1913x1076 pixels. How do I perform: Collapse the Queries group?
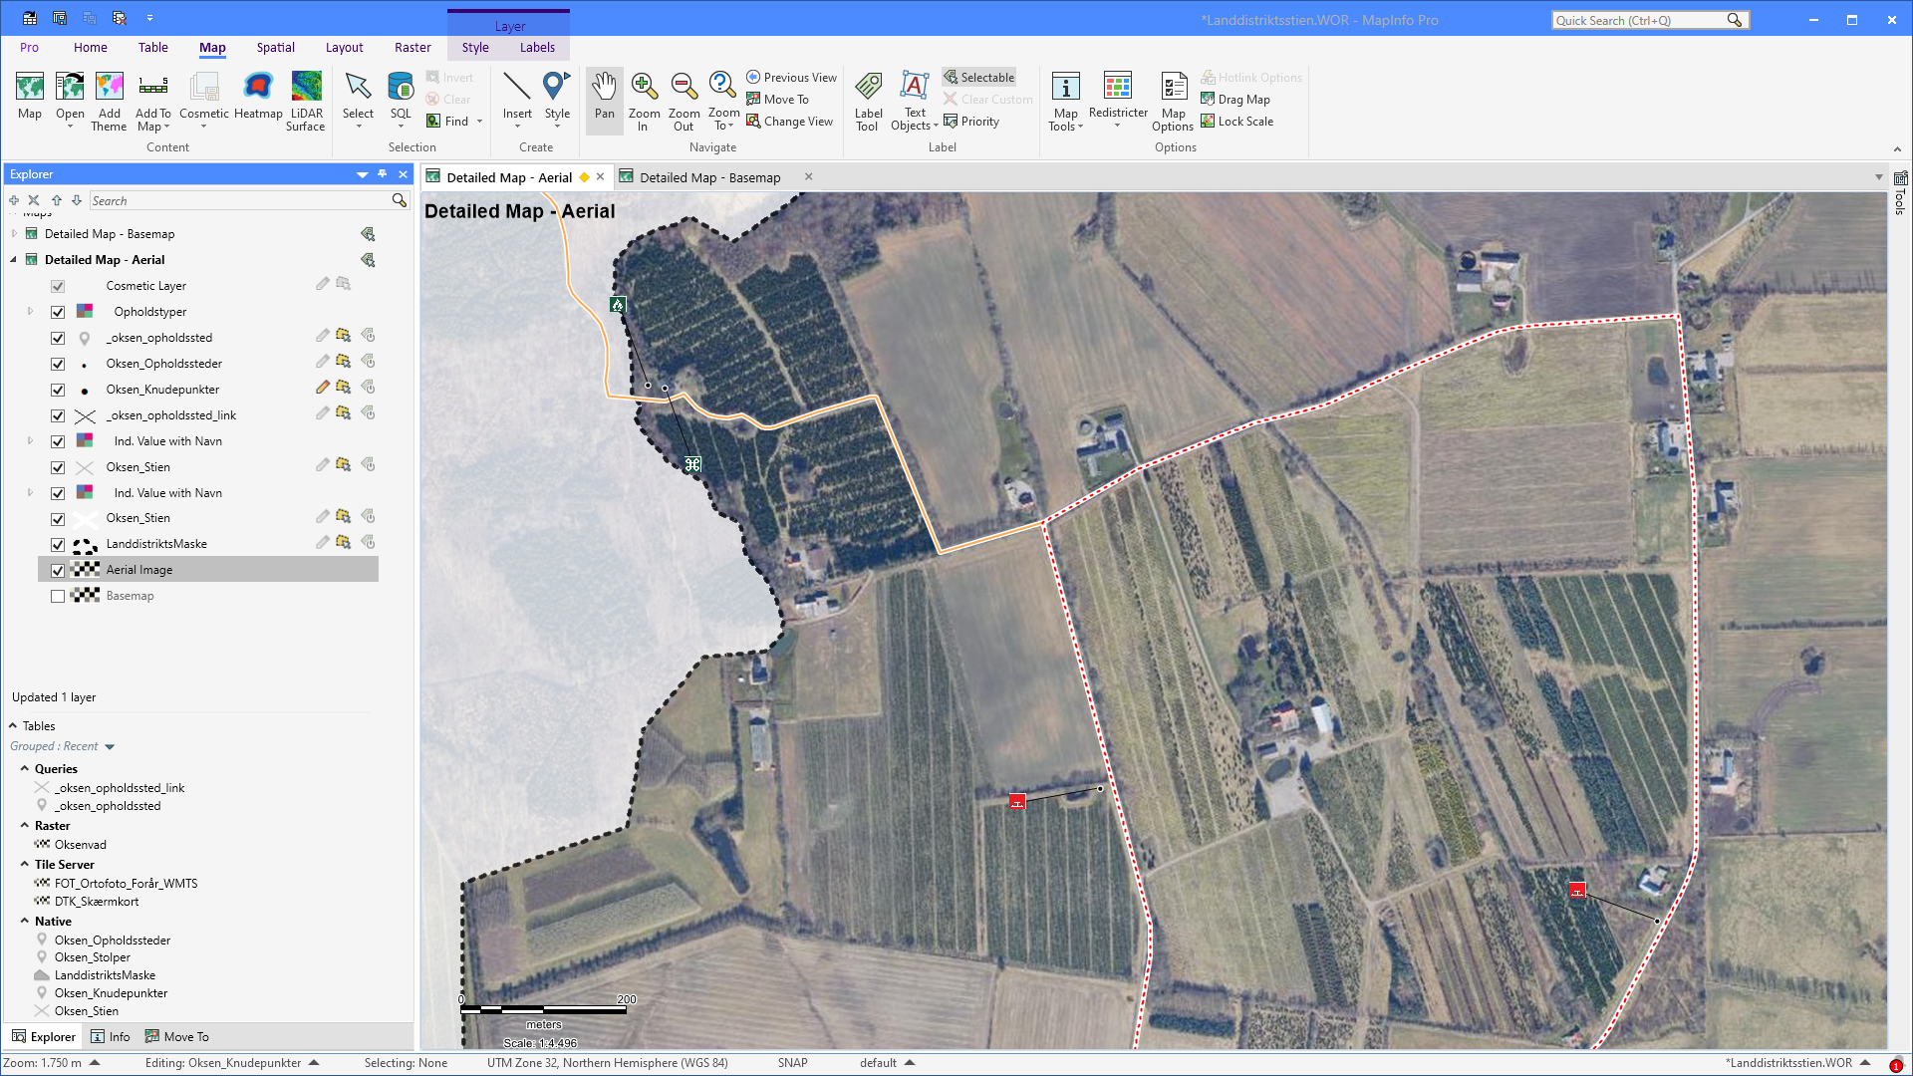point(25,768)
